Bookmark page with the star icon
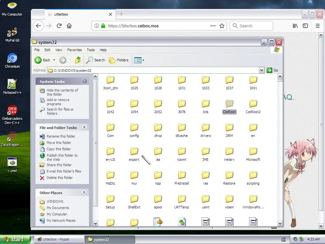 pos(222,26)
